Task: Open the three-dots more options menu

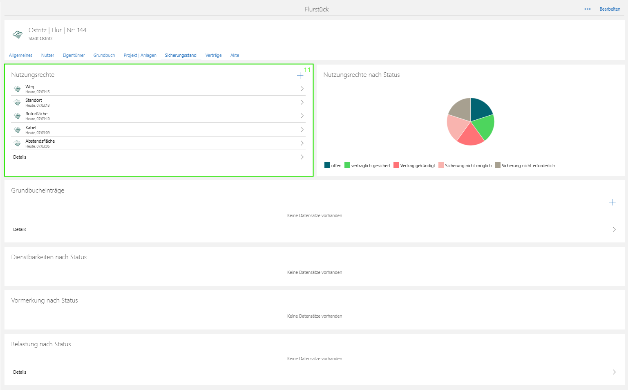Action: click(x=588, y=9)
